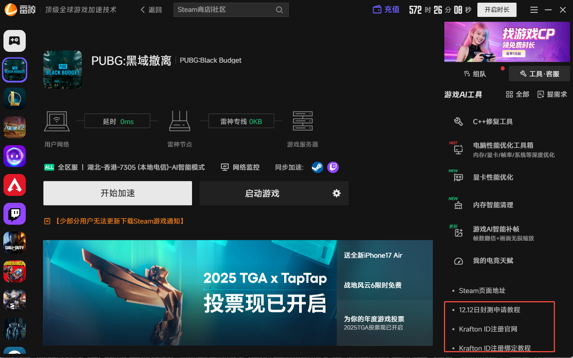
Task: Toggle Twitch sync acceleration icon
Action: (333, 167)
